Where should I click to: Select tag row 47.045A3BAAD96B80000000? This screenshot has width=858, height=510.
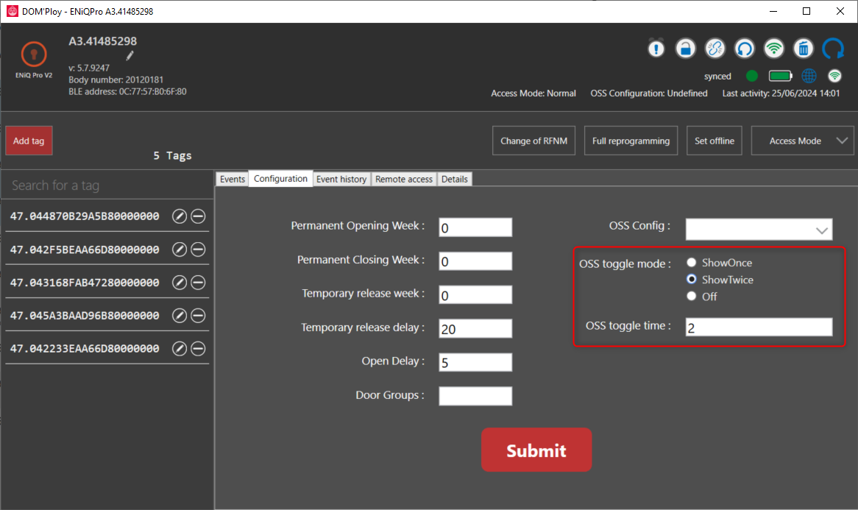pyautogui.click(x=107, y=316)
